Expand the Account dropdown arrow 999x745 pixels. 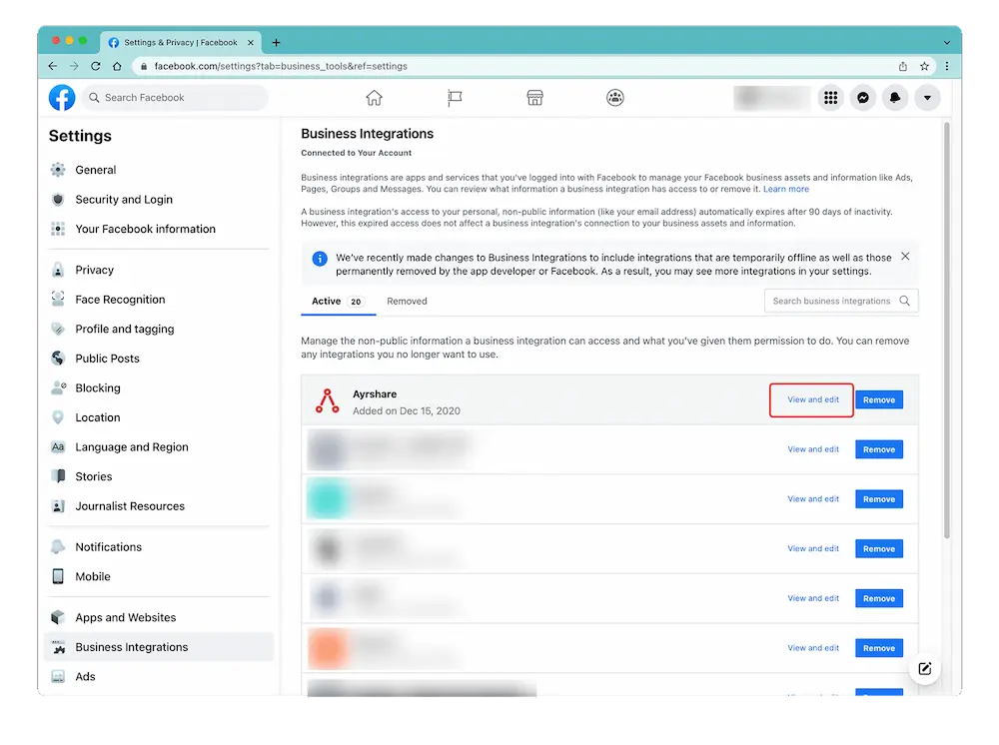(928, 98)
